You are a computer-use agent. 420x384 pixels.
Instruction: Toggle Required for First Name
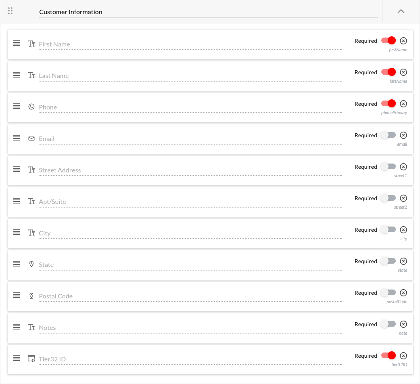389,40
